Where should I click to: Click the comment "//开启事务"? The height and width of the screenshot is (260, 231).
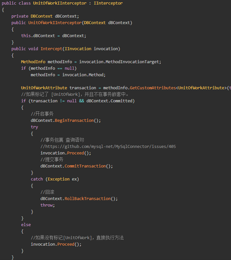coord(42,114)
